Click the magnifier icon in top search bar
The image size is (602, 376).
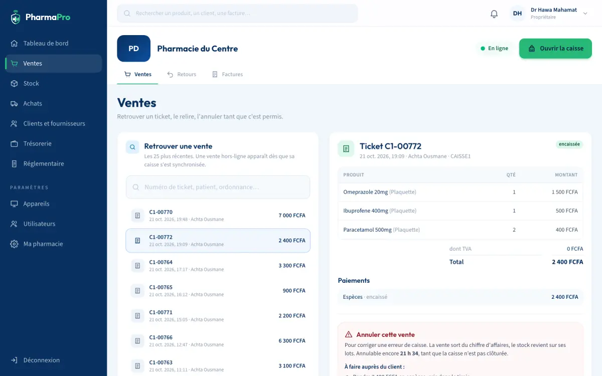coord(127,14)
